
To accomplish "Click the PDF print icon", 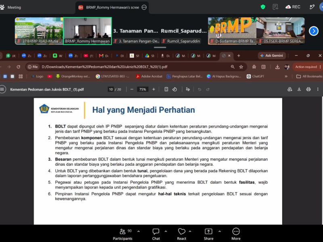I will click(x=308, y=89).
